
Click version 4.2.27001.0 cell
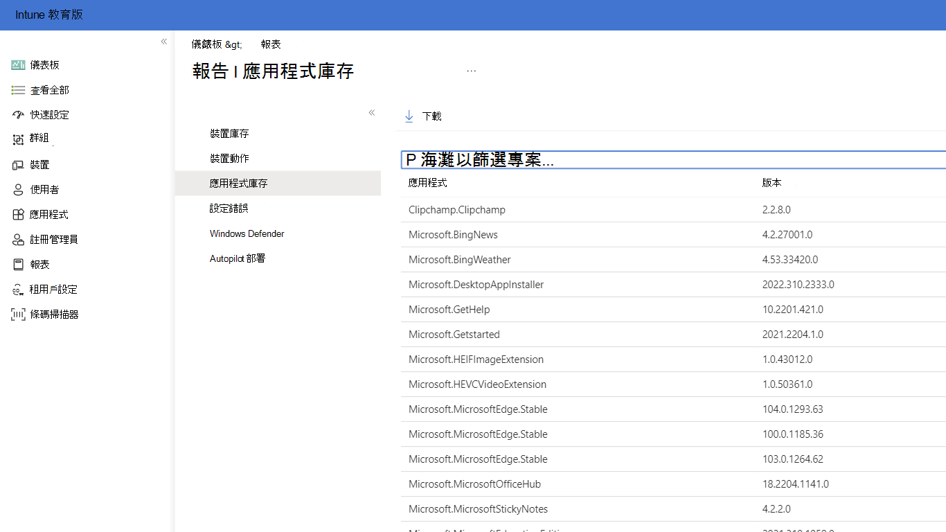coord(787,235)
